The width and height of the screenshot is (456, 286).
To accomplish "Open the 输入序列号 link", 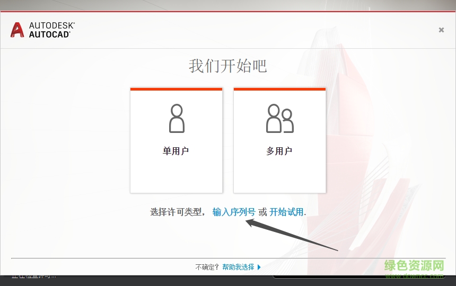I will 234,212.
